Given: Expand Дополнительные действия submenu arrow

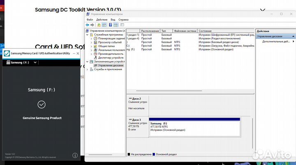Looking at the screenshot, I should (294, 41).
